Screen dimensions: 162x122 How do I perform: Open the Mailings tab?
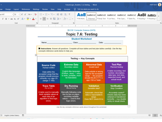click(36, 9)
